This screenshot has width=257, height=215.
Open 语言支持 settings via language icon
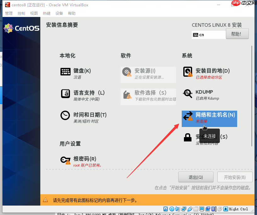65,94
